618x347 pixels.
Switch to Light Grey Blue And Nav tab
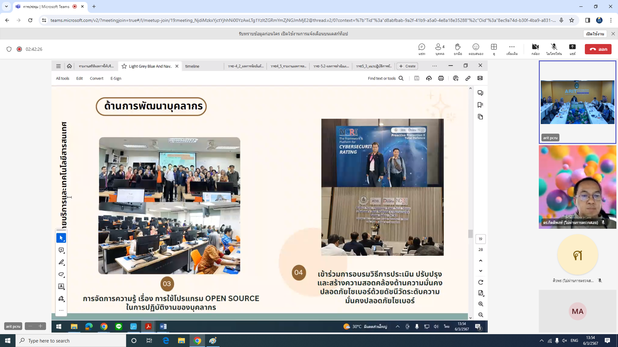[x=150, y=66]
